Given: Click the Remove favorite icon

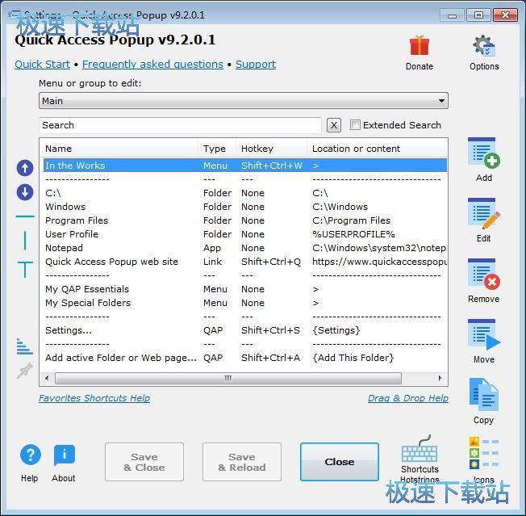Looking at the screenshot, I should click(483, 275).
